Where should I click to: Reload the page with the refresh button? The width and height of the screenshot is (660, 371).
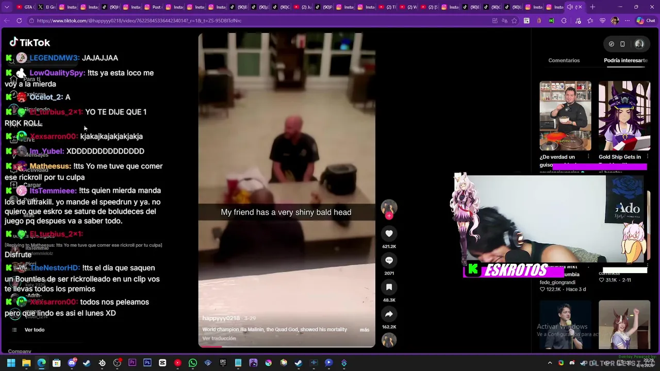(x=19, y=21)
